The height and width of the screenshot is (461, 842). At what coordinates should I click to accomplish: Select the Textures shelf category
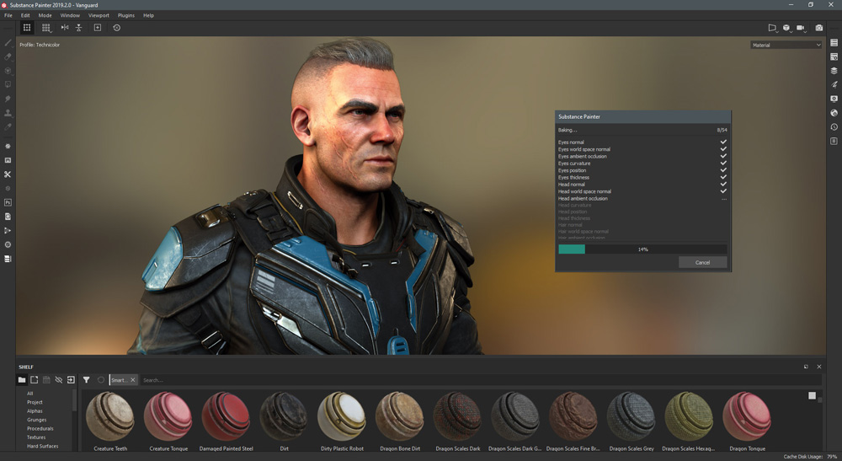coord(36,437)
